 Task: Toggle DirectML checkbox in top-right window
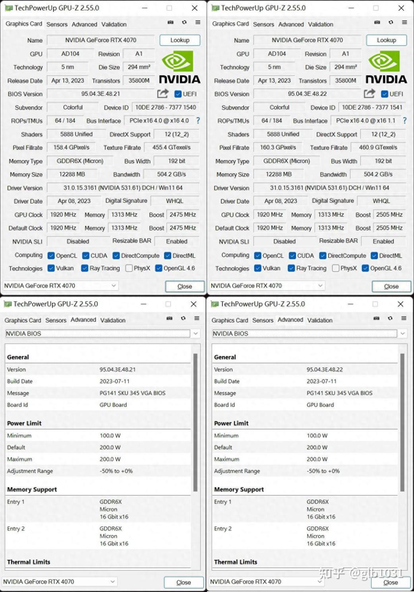click(x=374, y=256)
